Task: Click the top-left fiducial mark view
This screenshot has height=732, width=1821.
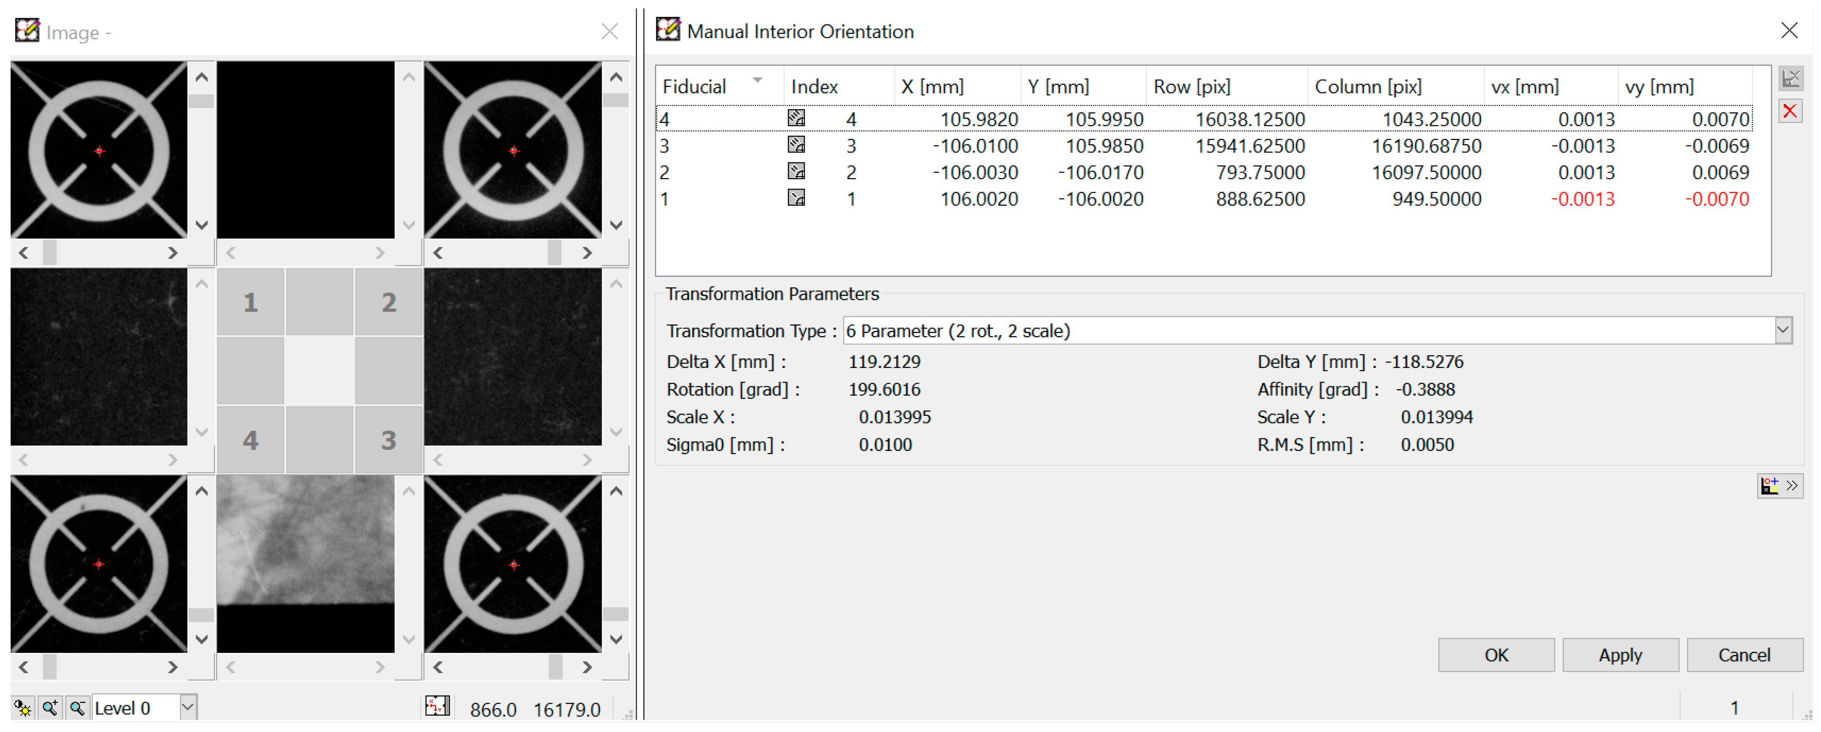Action: click(99, 150)
